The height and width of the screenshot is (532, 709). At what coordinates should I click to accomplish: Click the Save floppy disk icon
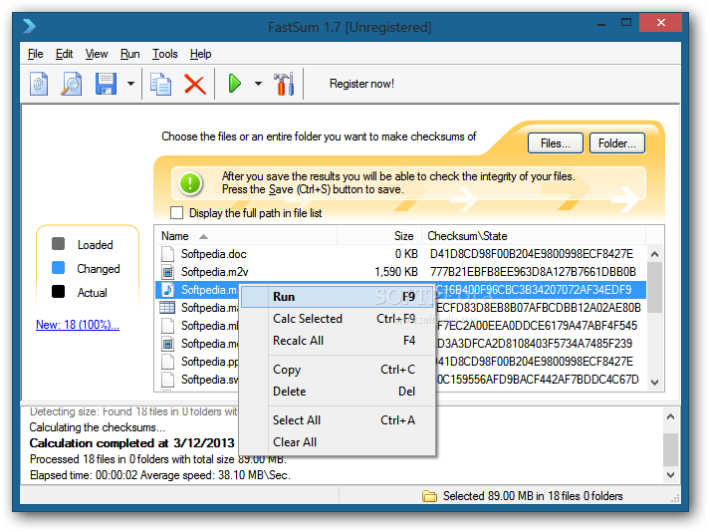tap(106, 84)
